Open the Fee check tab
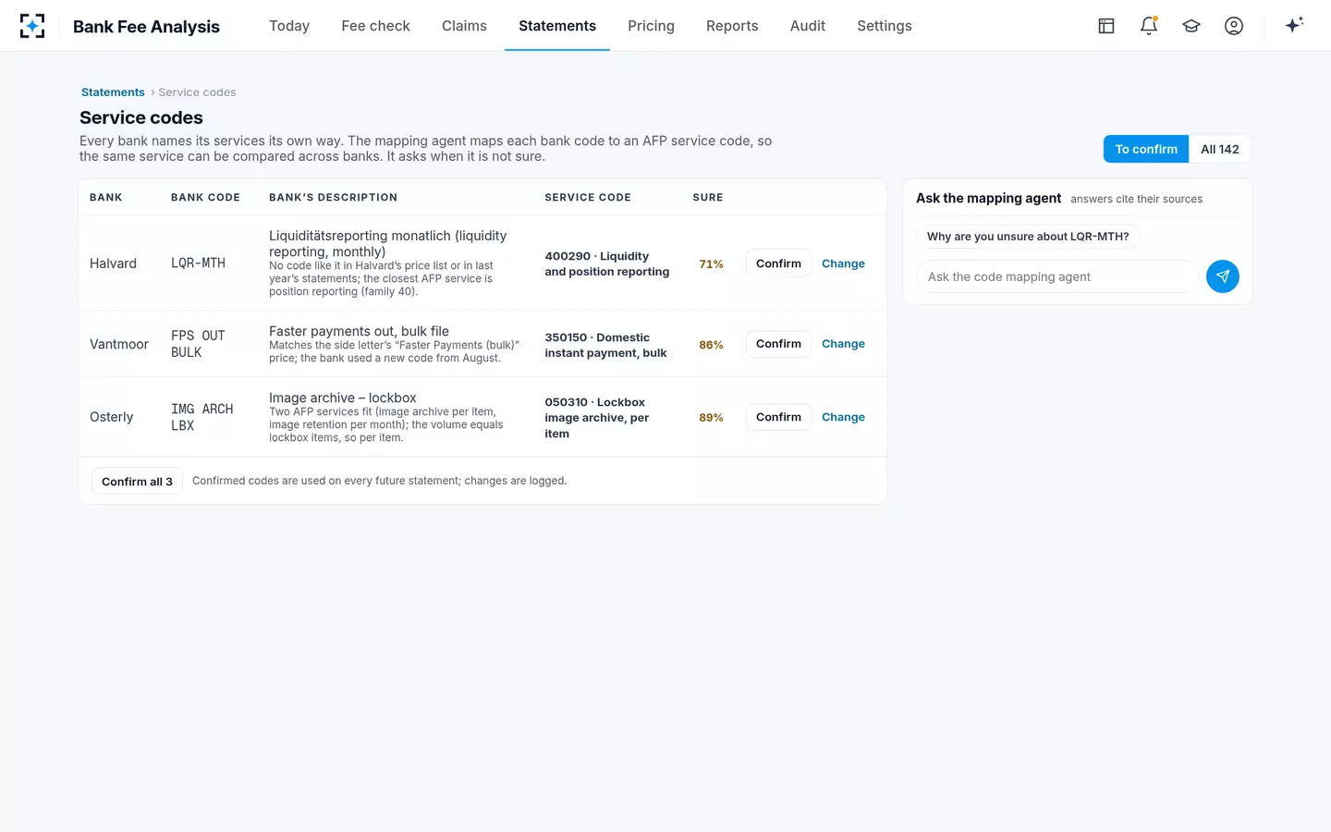This screenshot has width=1331, height=832. click(375, 26)
